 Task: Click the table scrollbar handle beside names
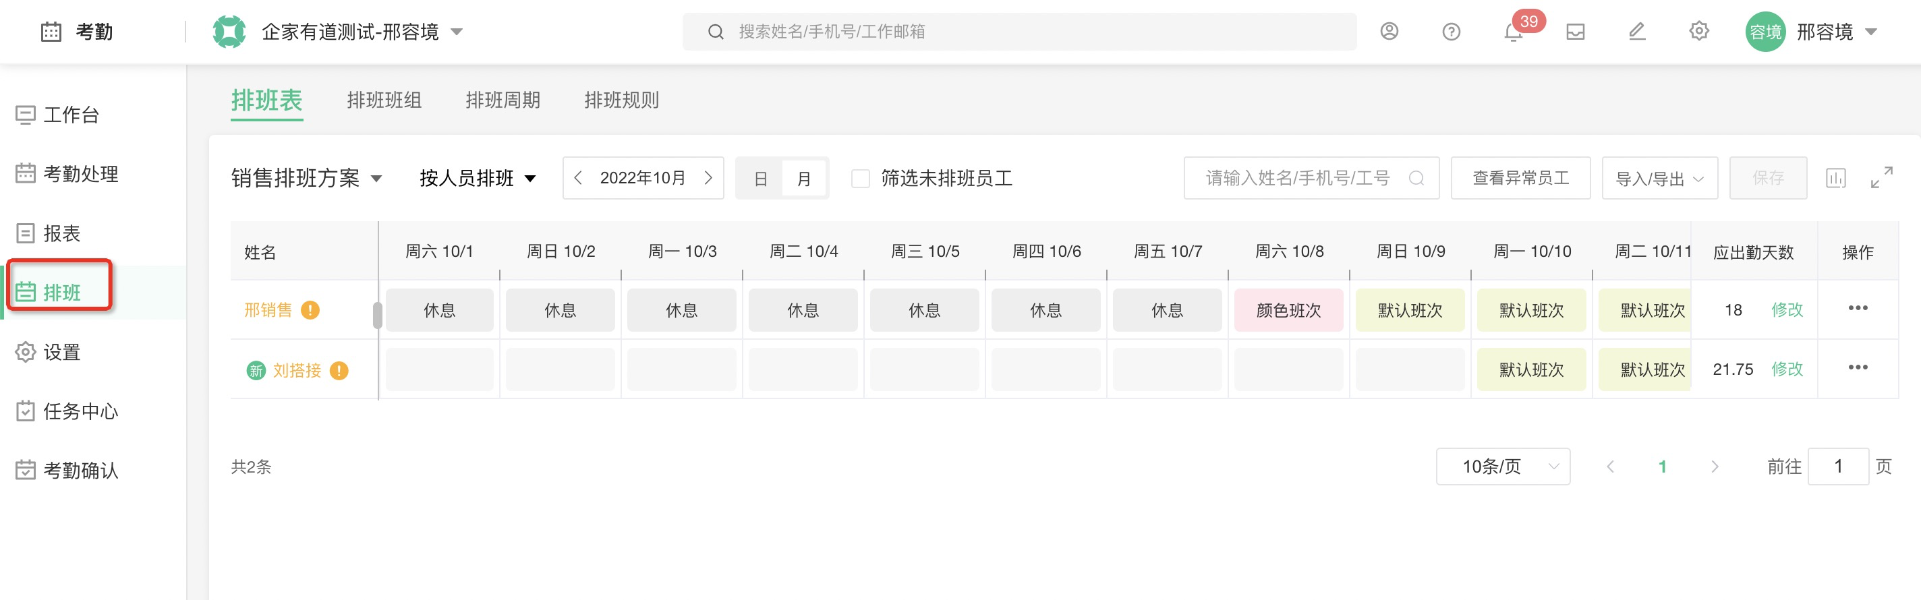(x=377, y=315)
